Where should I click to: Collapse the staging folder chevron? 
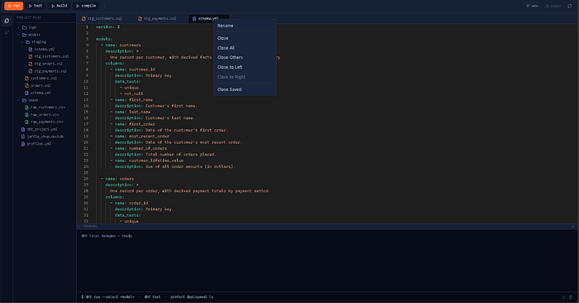[x=22, y=42]
